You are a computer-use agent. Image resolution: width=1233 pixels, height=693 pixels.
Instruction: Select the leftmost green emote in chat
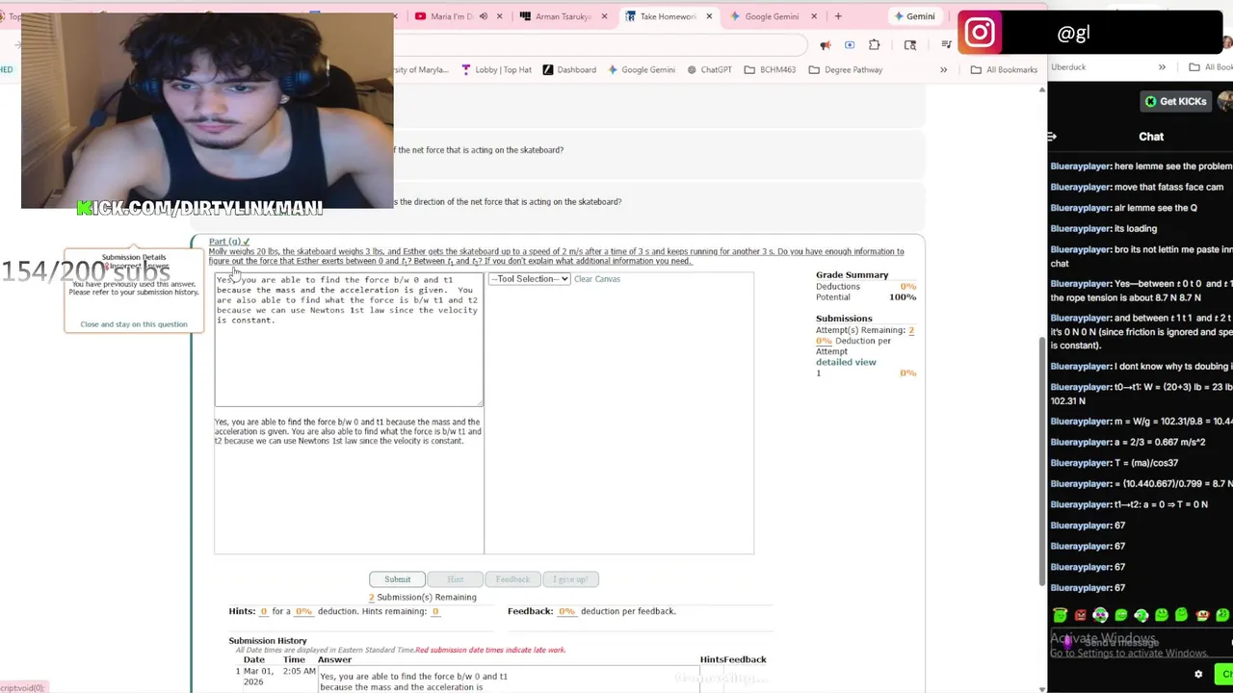(1060, 615)
